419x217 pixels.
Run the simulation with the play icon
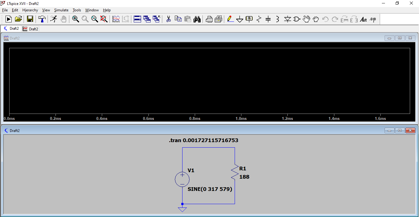8,19
